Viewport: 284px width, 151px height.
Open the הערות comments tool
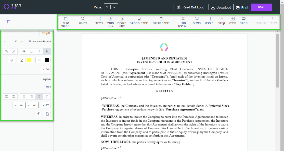pyautogui.click(x=196, y=21)
